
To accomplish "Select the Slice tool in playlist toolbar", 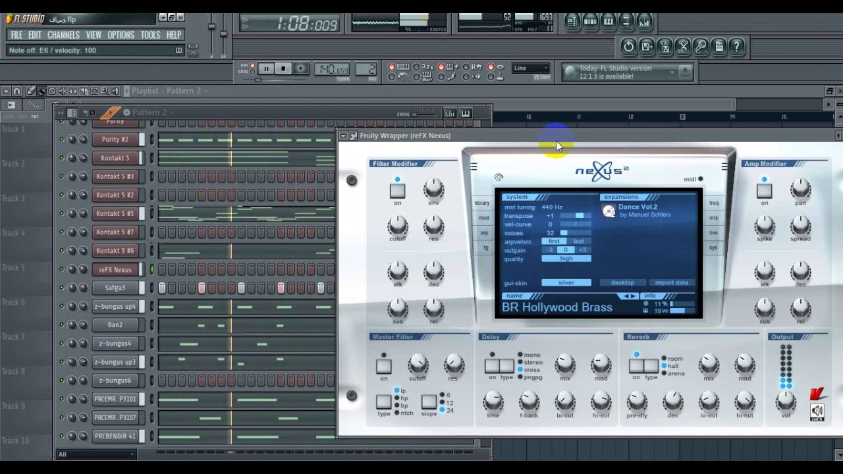I will 84,91.
